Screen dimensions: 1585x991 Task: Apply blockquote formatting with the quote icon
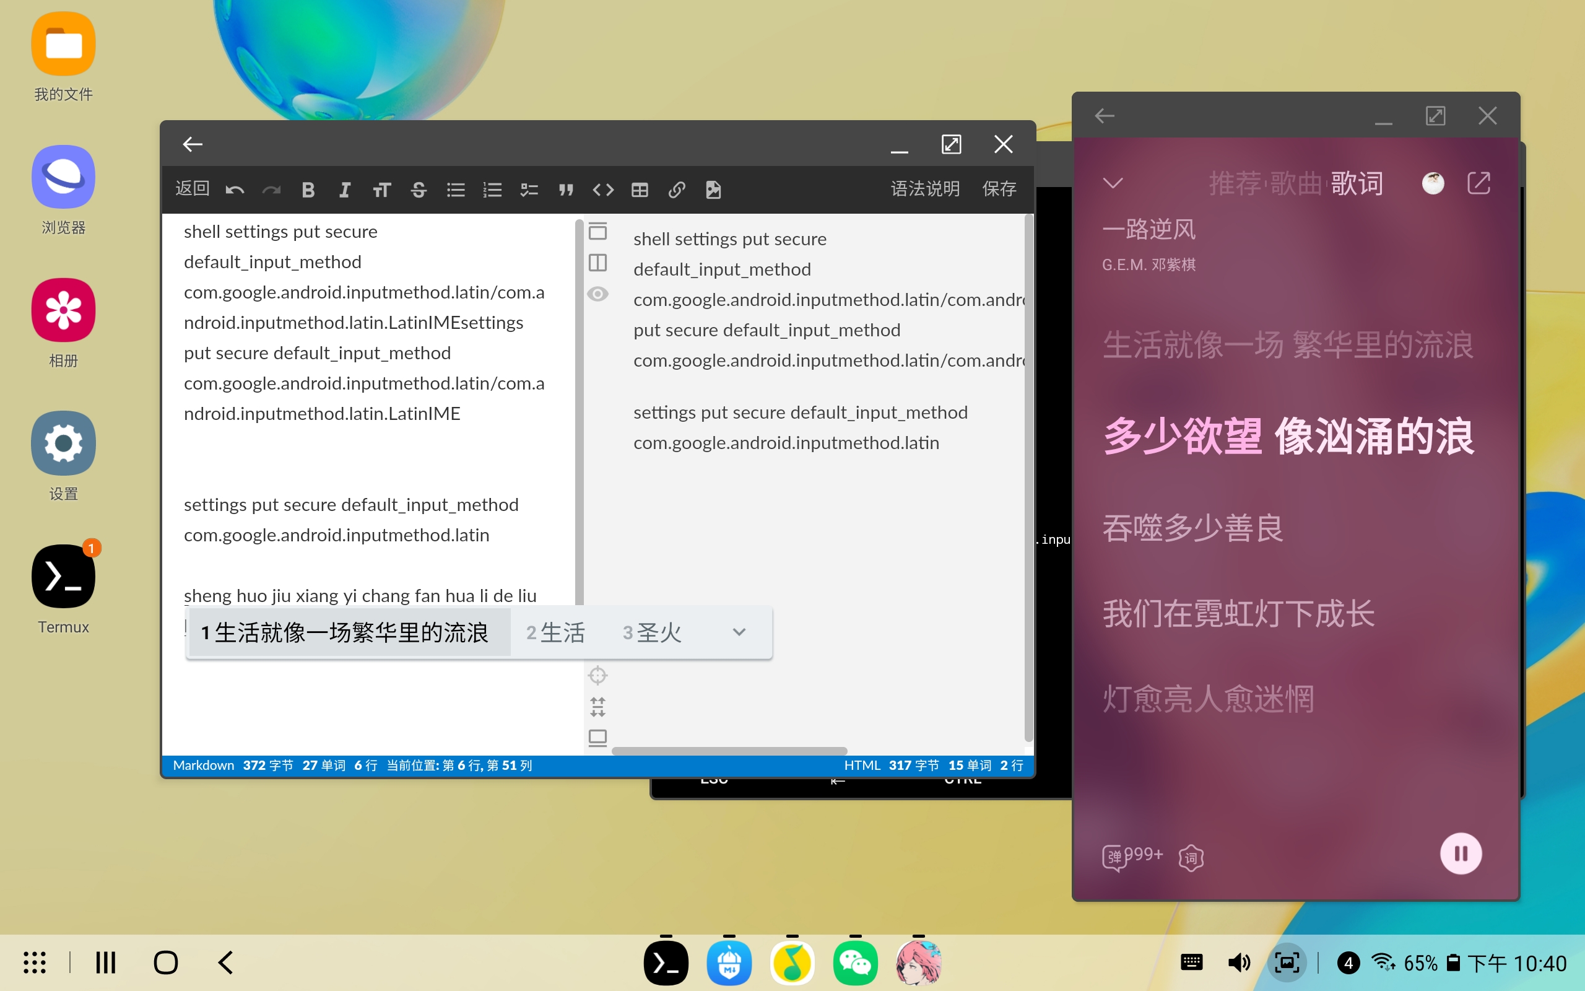pos(566,190)
